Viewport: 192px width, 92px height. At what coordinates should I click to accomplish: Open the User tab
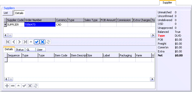pos(40,50)
